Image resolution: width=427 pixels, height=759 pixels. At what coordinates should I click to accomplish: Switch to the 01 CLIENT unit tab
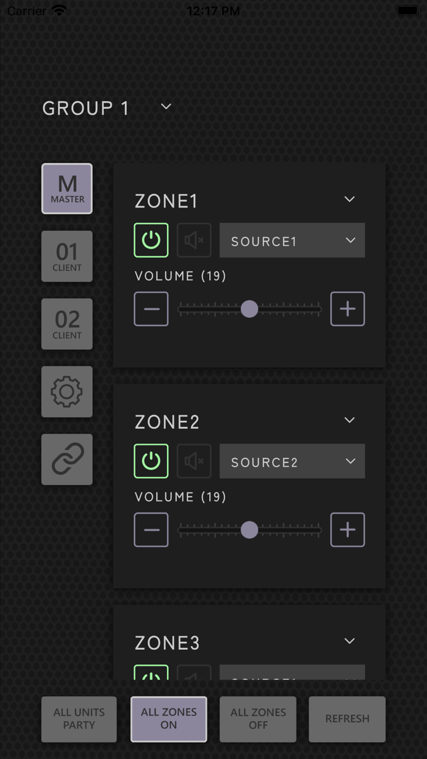click(66, 256)
